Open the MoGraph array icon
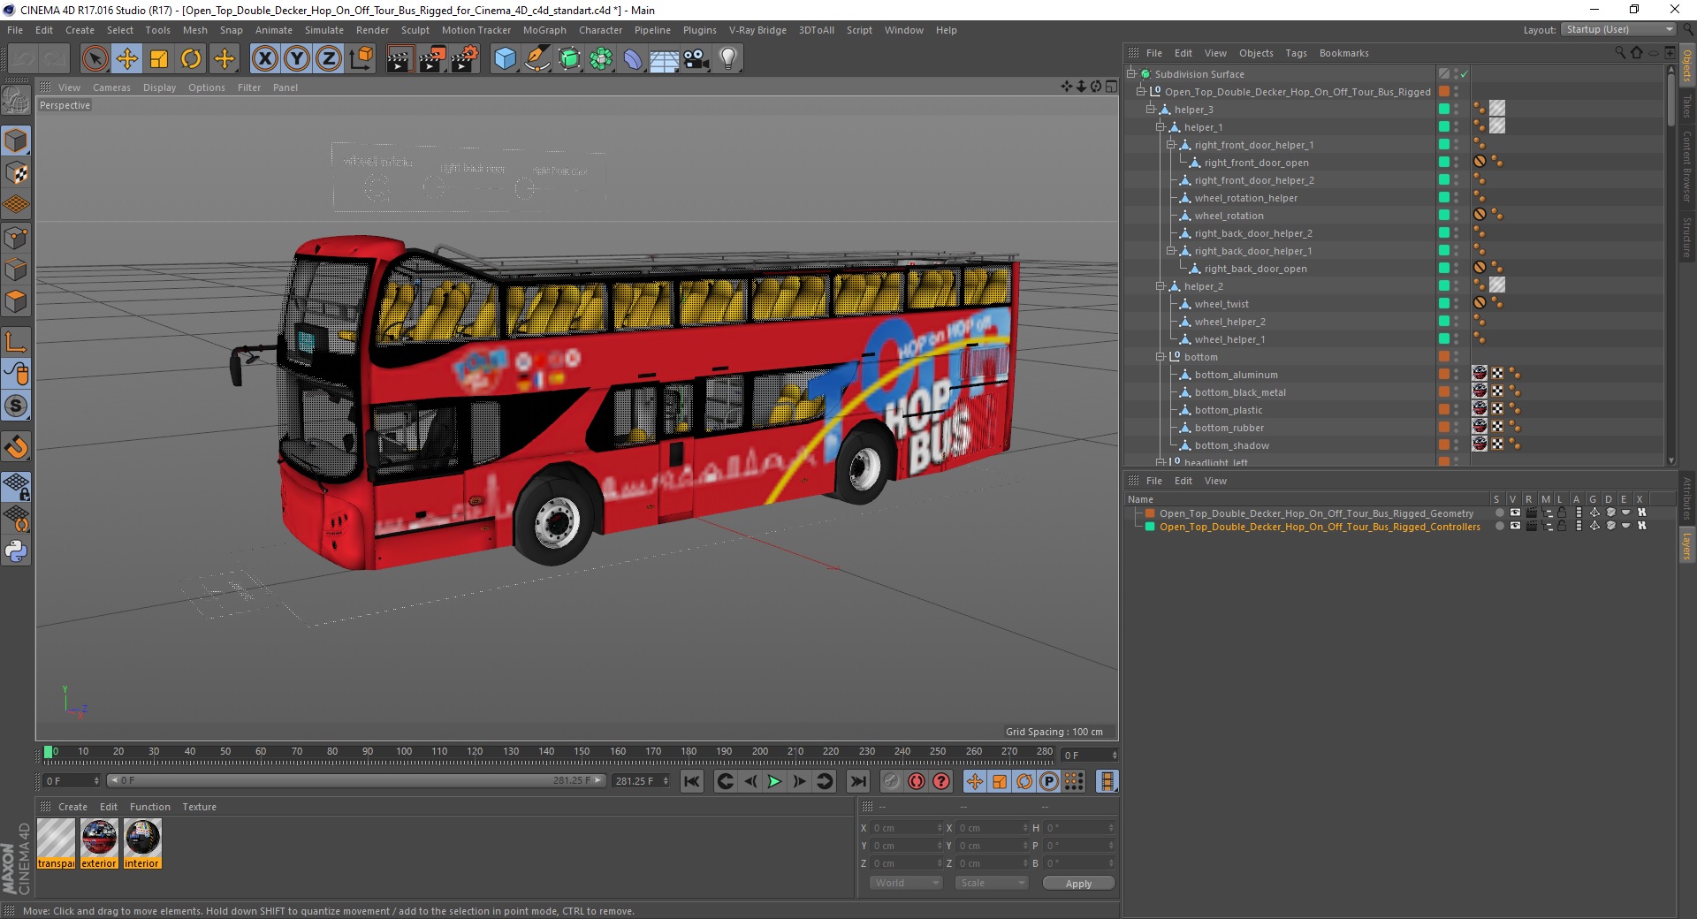This screenshot has width=1697, height=919. click(x=602, y=59)
